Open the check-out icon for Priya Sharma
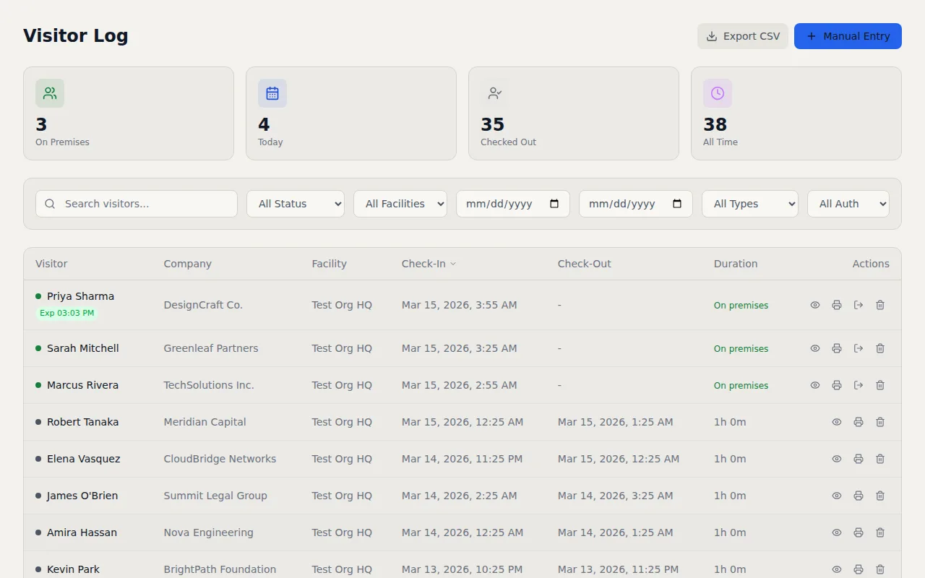The image size is (925, 578). (859, 304)
